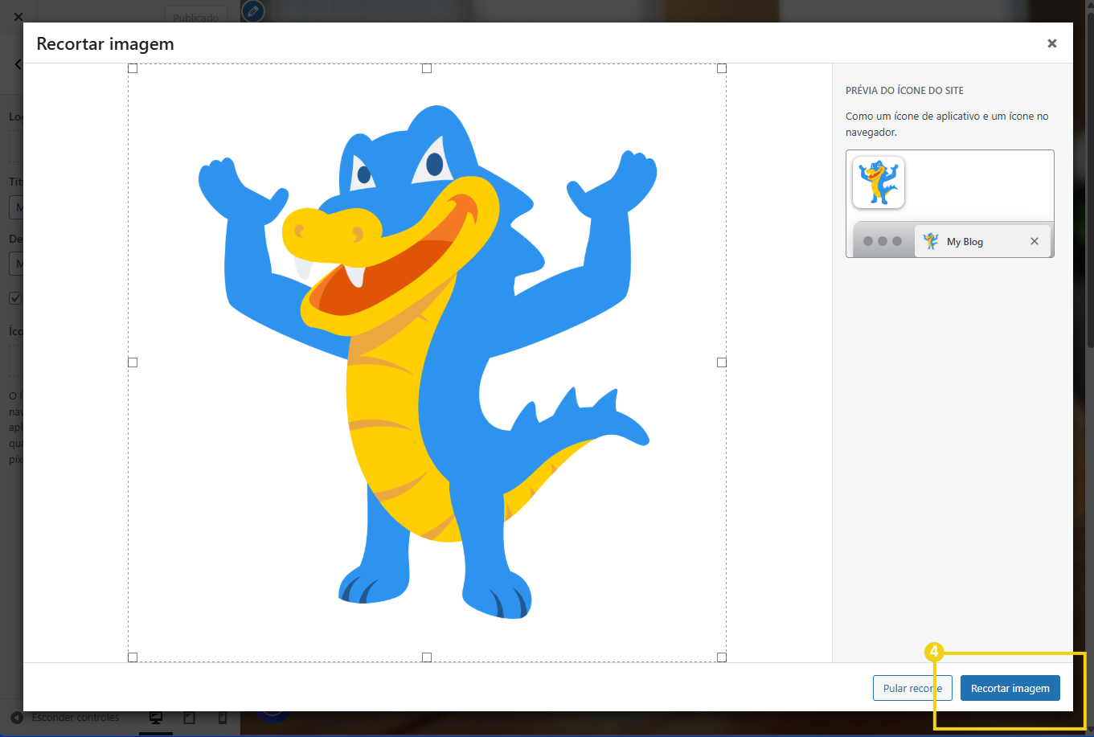
Task: Click the gator mascot image in crop area
Action: tap(427, 362)
